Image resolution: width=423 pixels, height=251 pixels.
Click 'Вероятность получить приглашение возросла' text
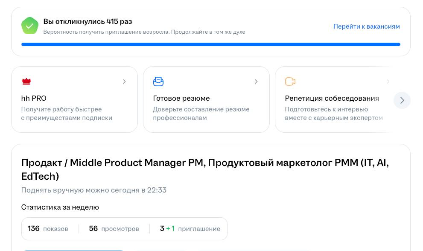[106, 32]
